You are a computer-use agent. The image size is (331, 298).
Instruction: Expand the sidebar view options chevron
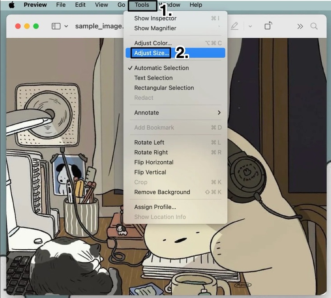coord(66,26)
